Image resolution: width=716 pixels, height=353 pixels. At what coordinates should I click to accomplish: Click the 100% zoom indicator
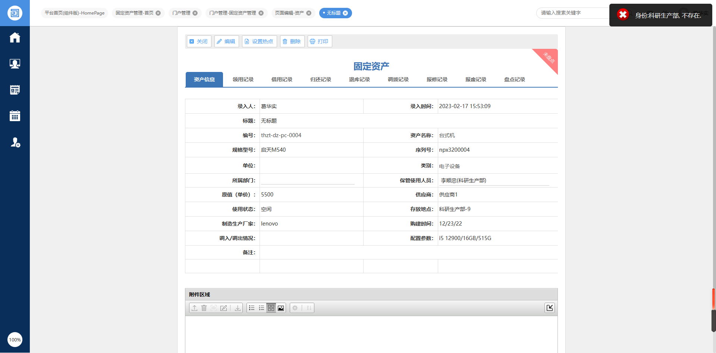point(15,340)
